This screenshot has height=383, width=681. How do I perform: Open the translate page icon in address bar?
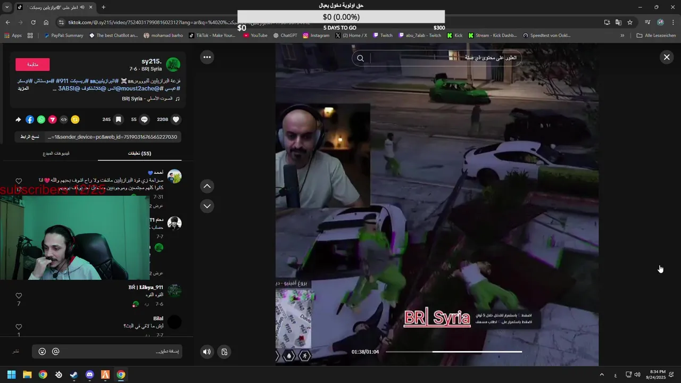pos(618,22)
